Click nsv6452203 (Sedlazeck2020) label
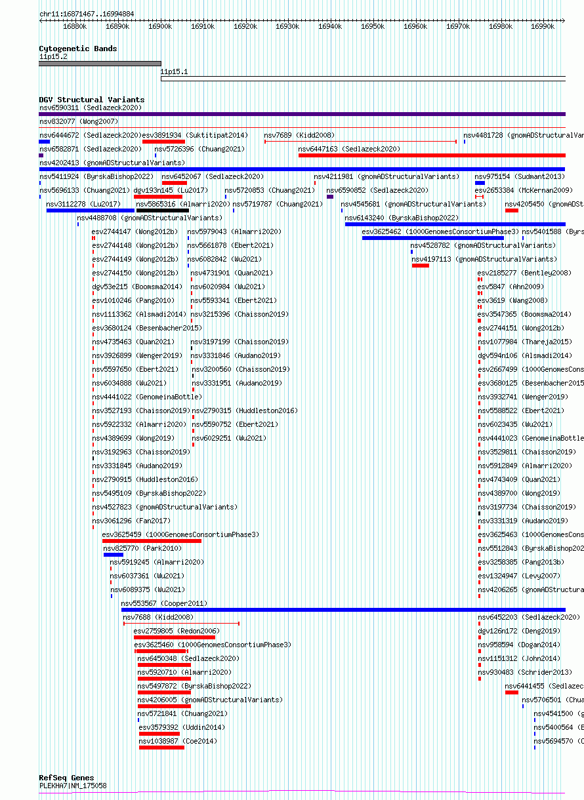Image resolution: width=584 pixels, height=800 pixels. click(529, 617)
